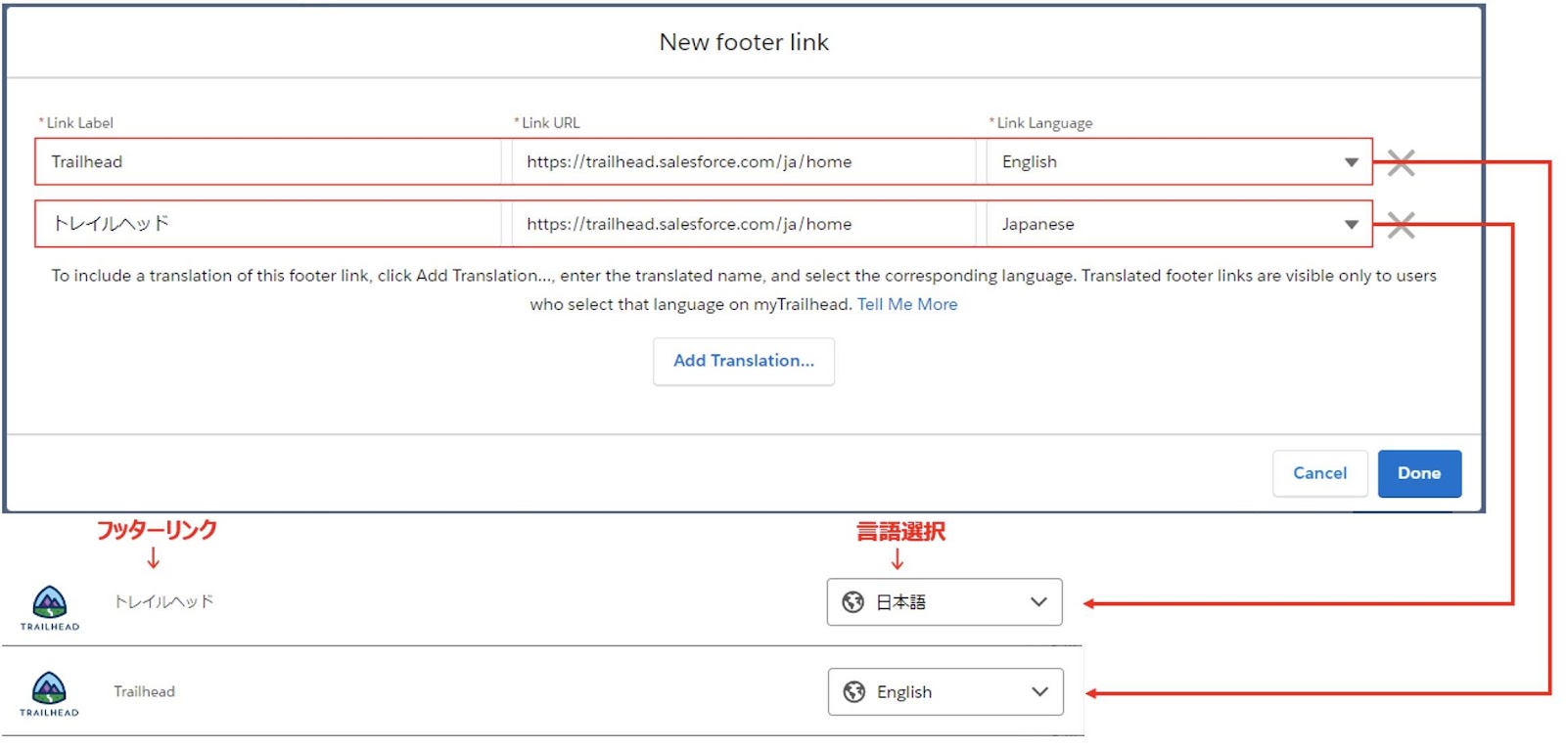Screen dimensions: 1566x747
Task: Focus the Link Label field containing トレイルヘッド
Action: click(268, 224)
